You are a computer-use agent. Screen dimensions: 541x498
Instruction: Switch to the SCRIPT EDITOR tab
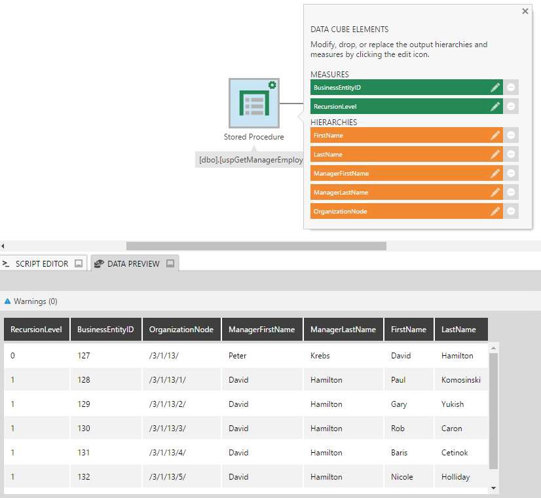[x=43, y=263]
